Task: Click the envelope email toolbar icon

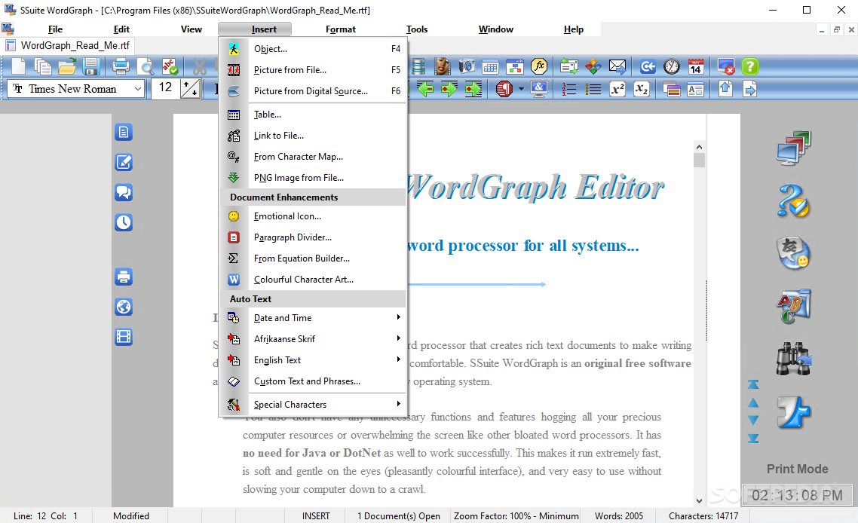Action: tap(617, 66)
